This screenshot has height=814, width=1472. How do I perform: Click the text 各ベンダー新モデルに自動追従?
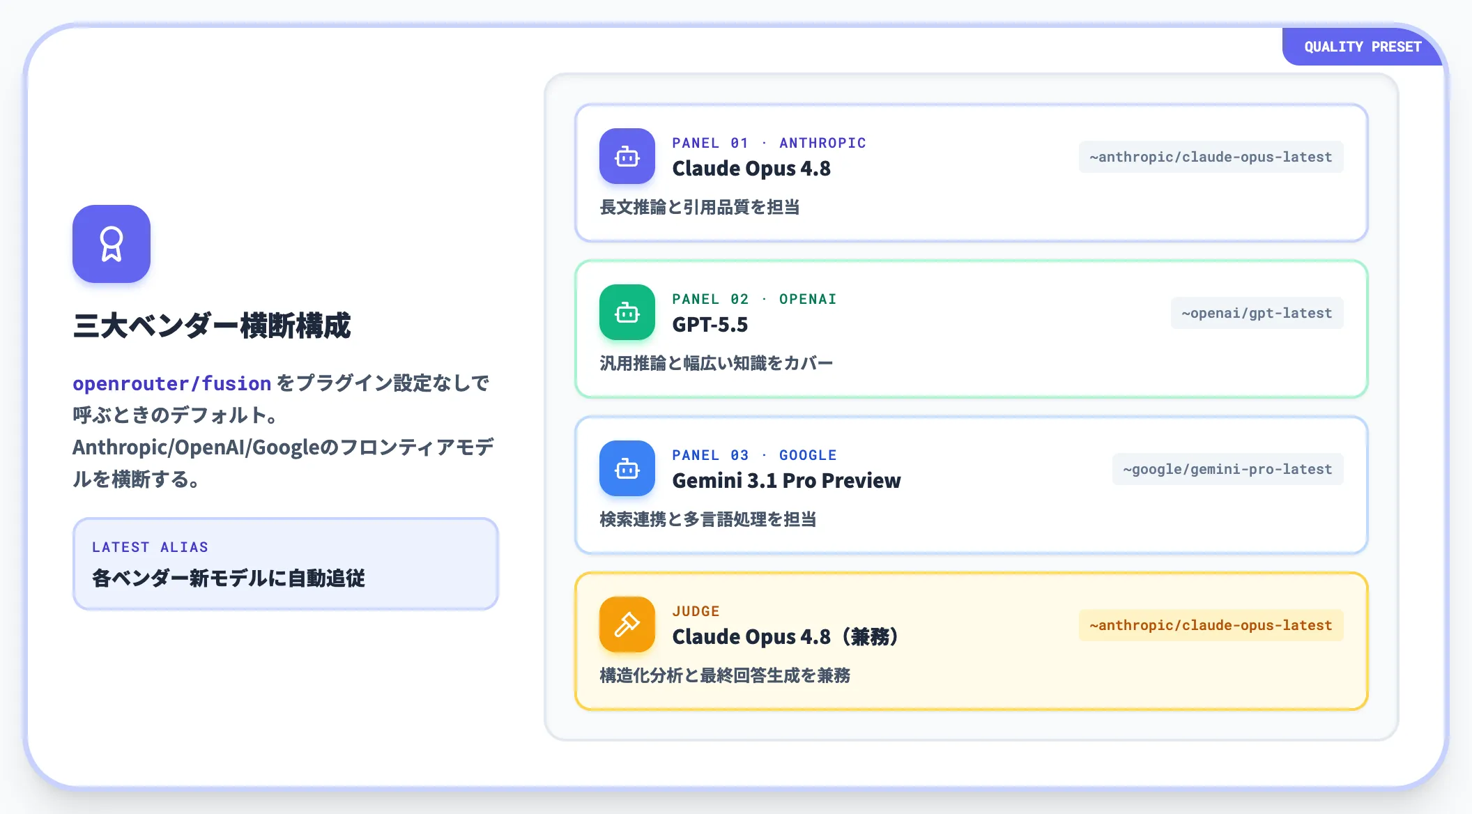(x=229, y=578)
